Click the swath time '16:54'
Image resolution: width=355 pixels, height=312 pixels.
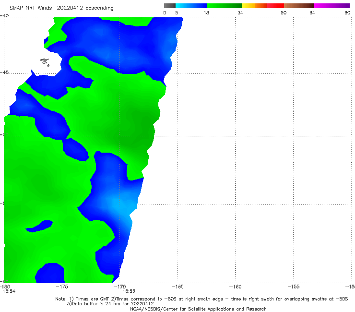click(9, 291)
